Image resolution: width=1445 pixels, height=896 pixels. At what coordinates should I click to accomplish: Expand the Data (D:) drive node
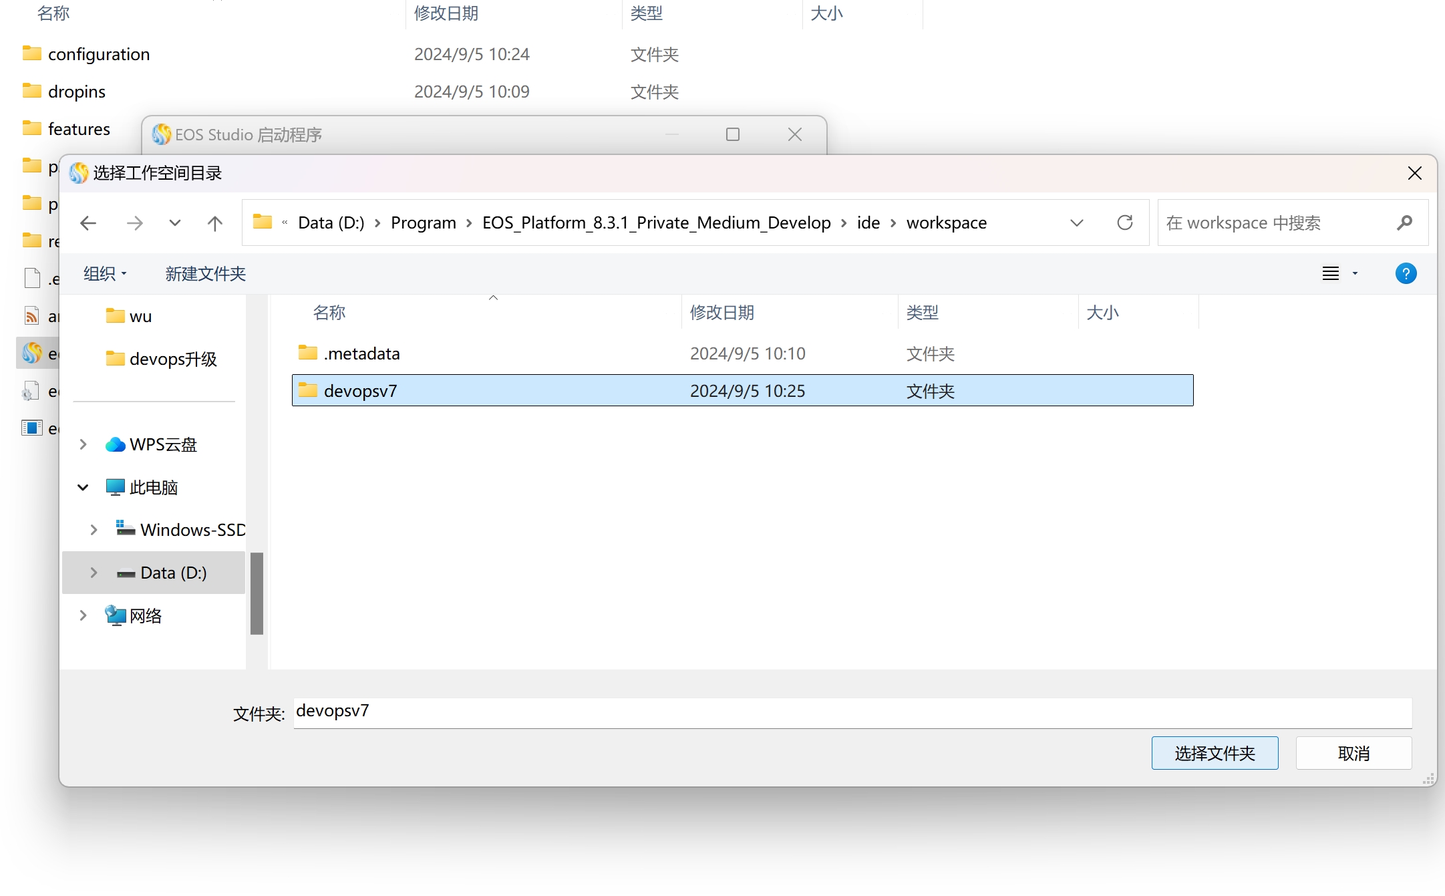(94, 573)
